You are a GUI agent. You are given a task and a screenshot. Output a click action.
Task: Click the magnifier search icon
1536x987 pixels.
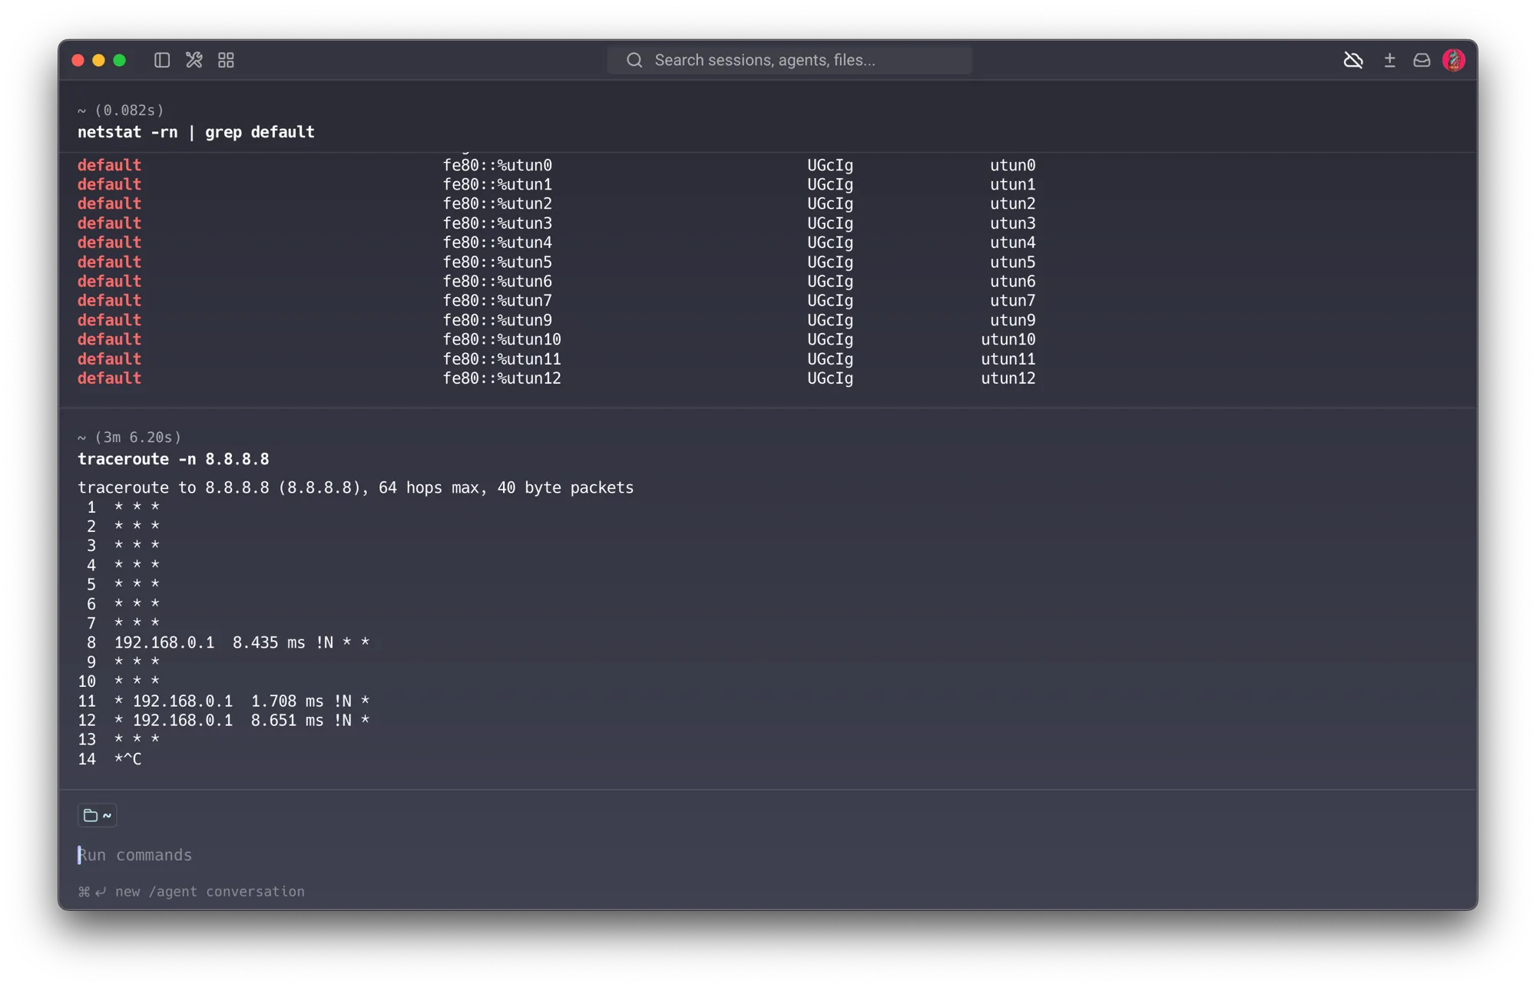coord(634,60)
